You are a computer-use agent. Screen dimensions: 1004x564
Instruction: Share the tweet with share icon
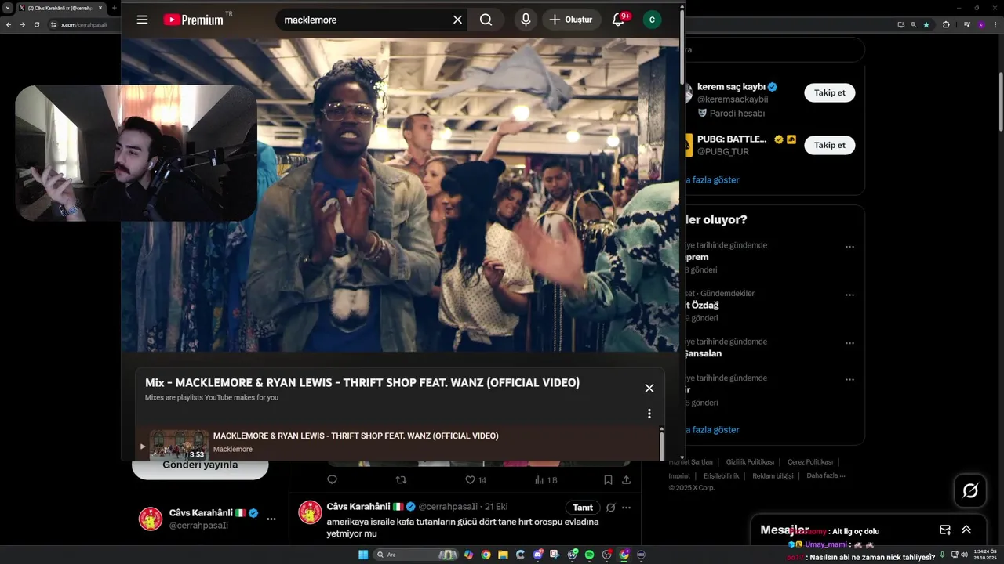(x=626, y=479)
